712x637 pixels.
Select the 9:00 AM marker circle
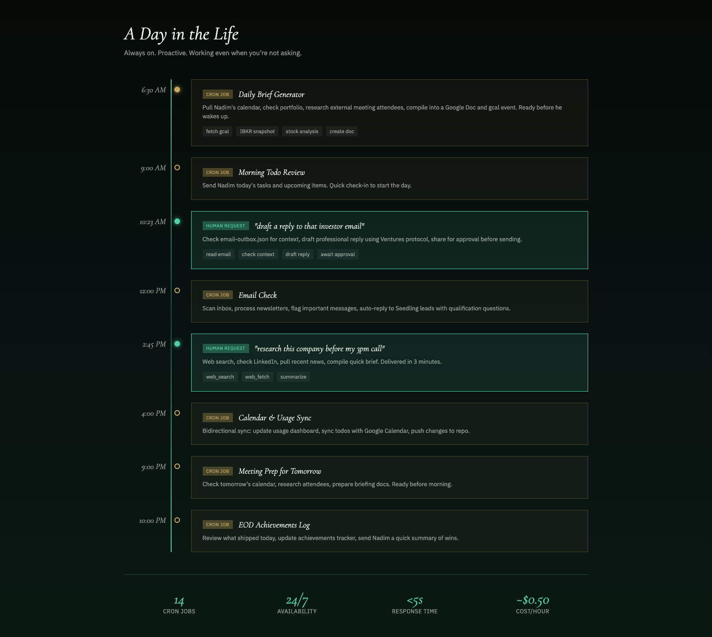coord(177,167)
